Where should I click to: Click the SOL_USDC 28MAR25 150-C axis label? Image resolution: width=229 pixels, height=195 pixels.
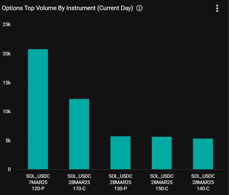[162, 182]
